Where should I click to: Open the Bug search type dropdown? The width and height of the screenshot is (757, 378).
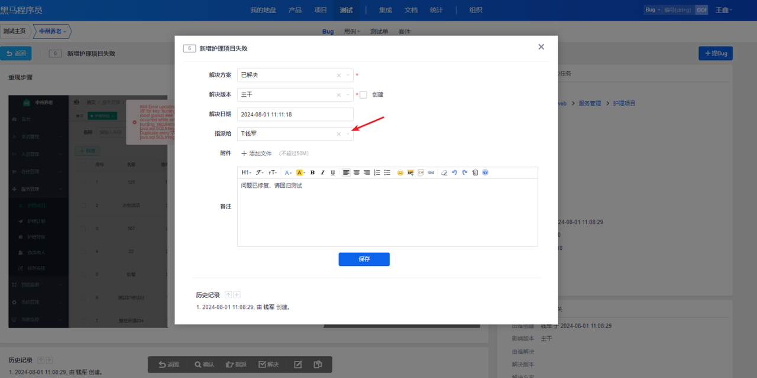pos(653,10)
